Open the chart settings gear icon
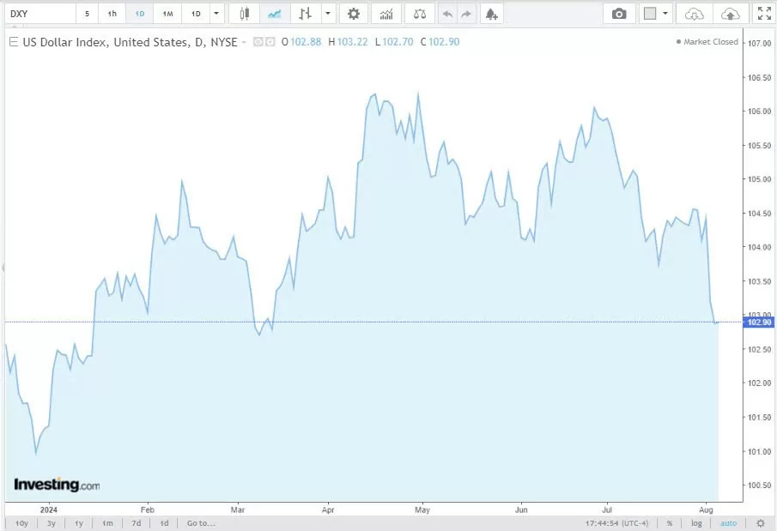Viewport: 777px width, 531px height. (353, 13)
